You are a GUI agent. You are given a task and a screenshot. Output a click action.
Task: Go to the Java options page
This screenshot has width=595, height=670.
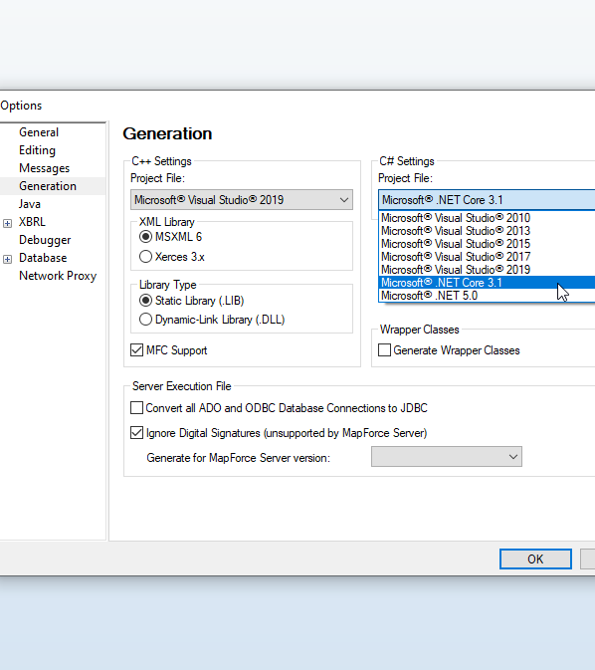point(30,204)
